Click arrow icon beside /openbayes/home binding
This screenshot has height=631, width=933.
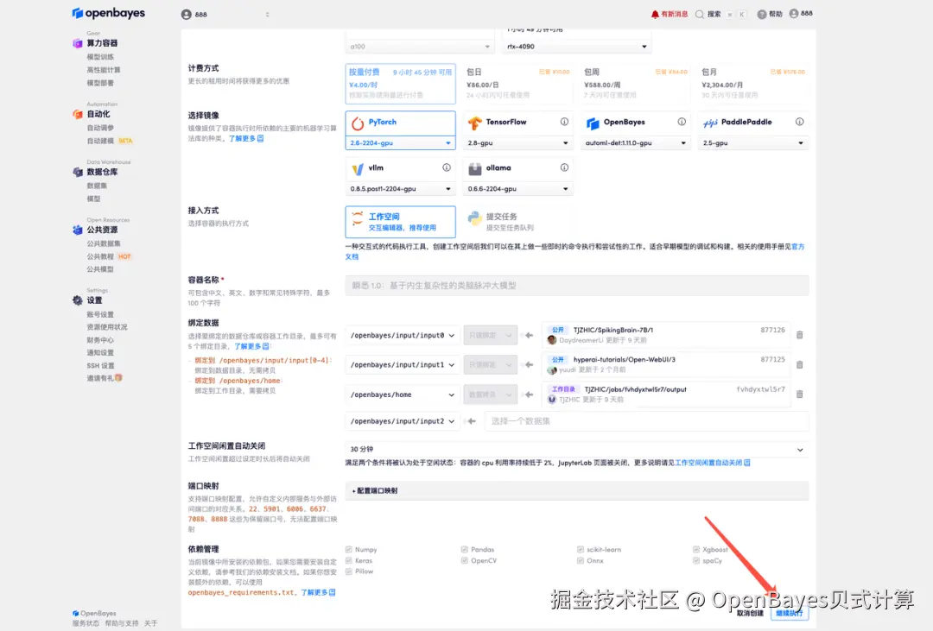point(529,394)
